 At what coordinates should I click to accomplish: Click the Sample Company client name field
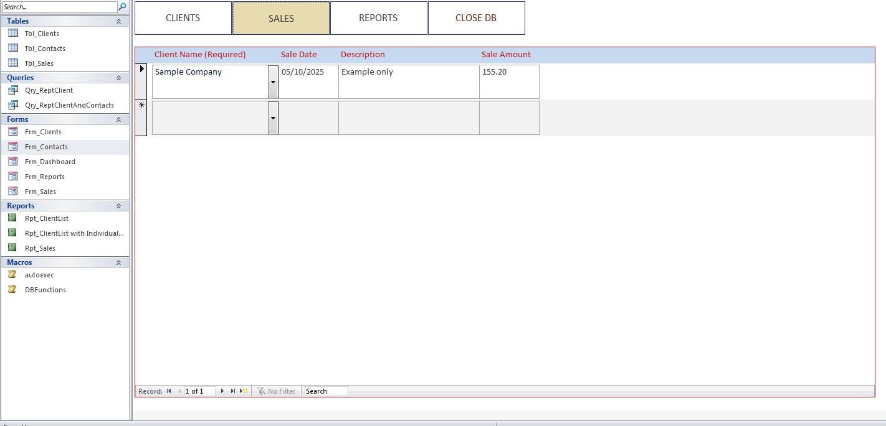(x=211, y=81)
